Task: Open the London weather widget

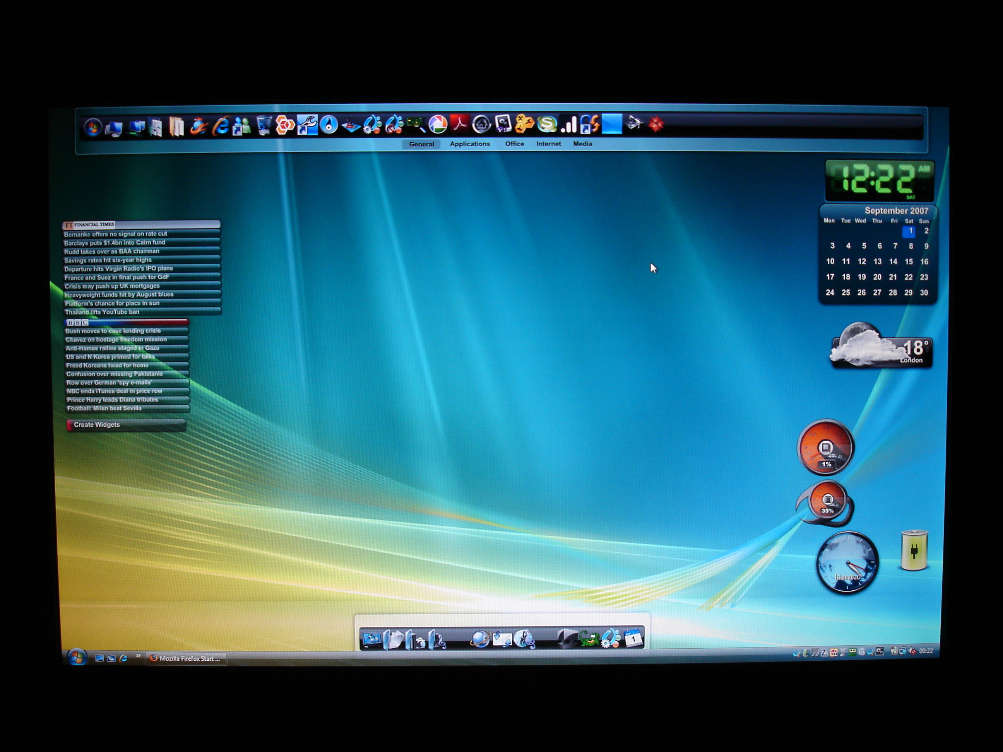Action: pyautogui.click(x=881, y=346)
